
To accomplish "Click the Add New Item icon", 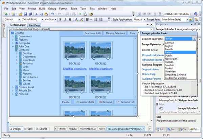I will [13, 14].
